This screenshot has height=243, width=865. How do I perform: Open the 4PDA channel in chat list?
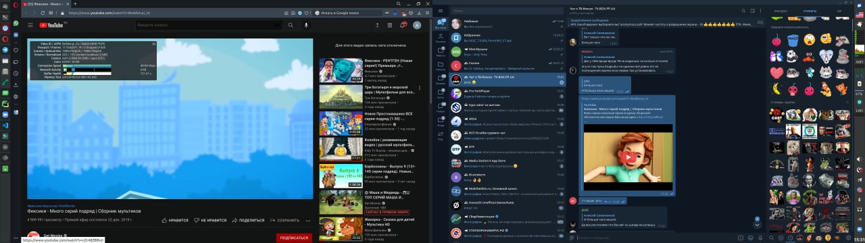tap(508, 122)
